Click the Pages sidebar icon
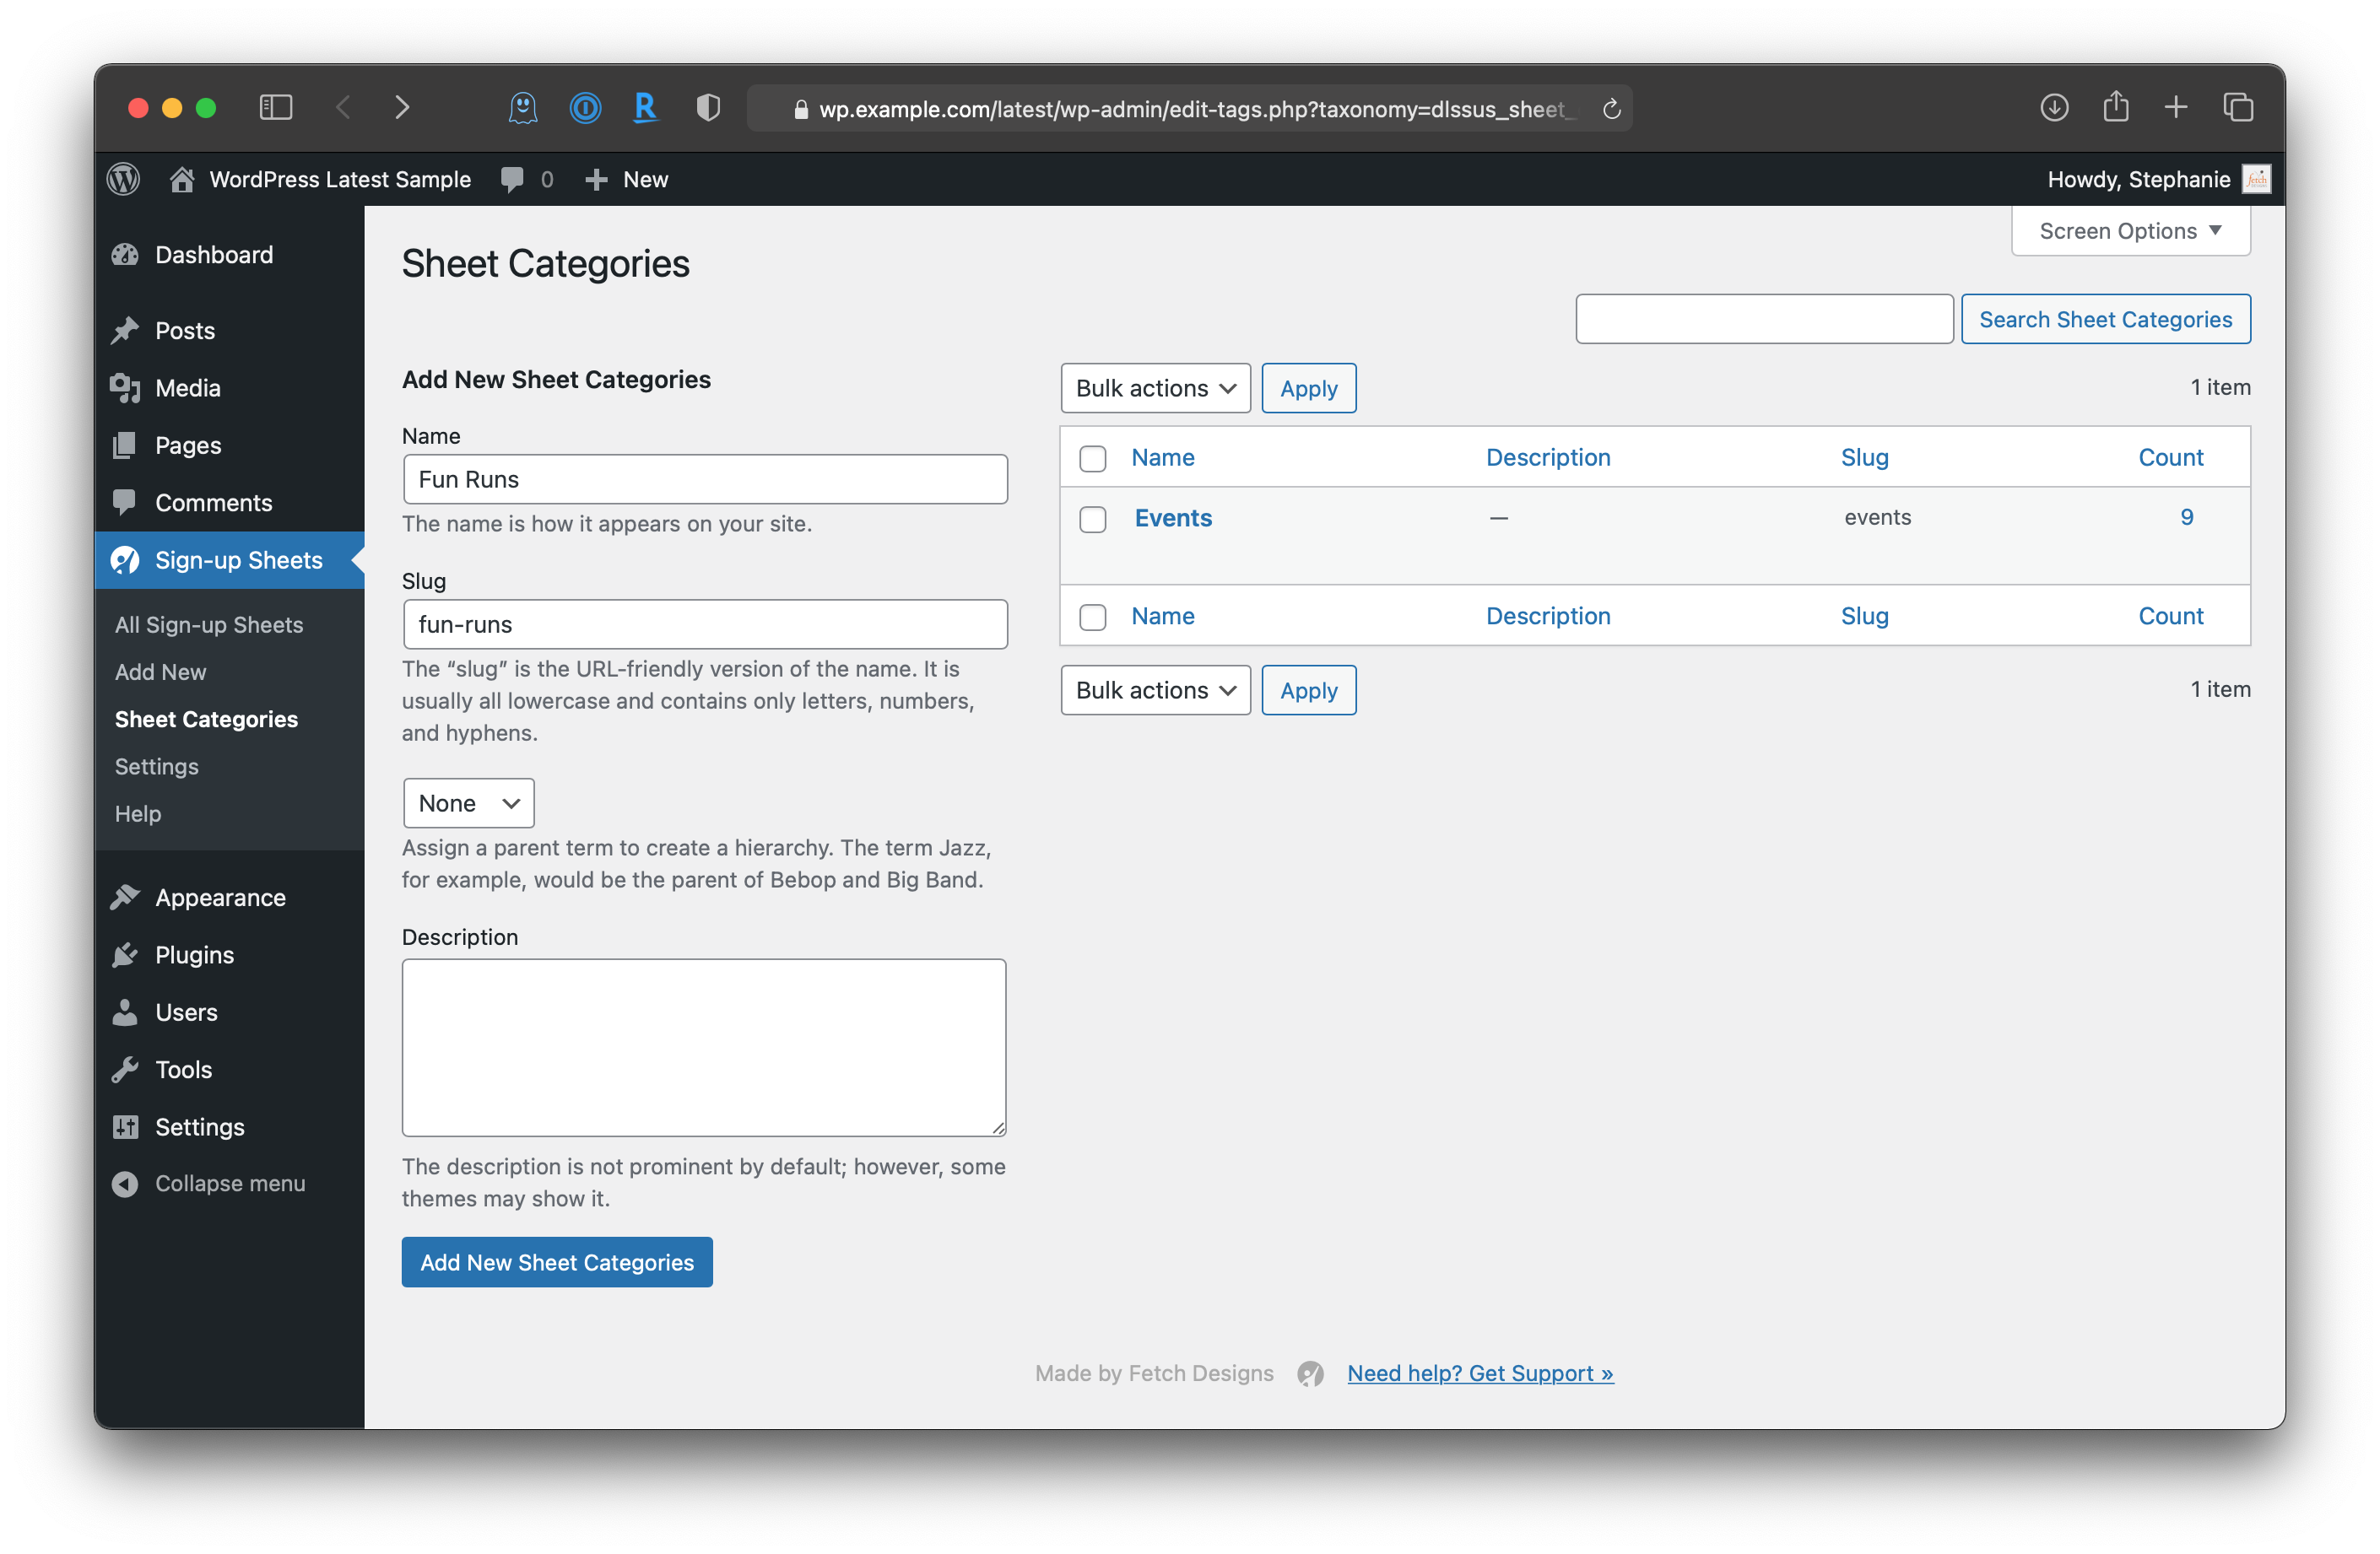This screenshot has width=2380, height=1554. pyautogui.click(x=125, y=445)
